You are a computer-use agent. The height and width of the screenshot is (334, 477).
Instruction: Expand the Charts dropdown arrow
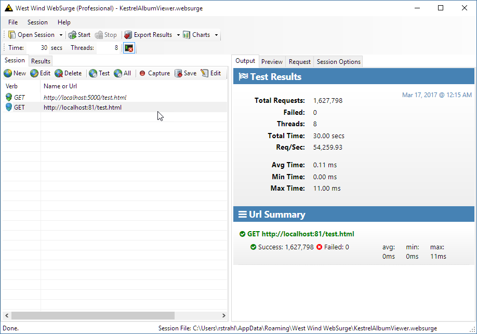[216, 35]
